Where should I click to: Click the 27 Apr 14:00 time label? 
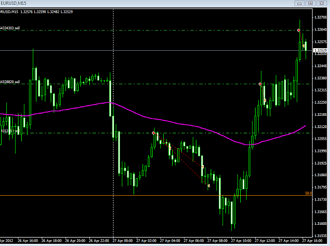click(288, 241)
